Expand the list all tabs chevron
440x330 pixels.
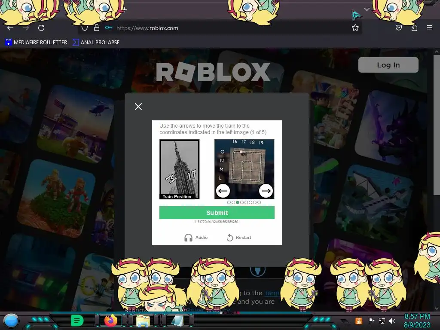coord(367,9)
